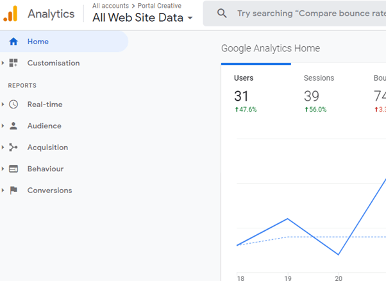Click the All accounts breadcrumb link
The height and width of the screenshot is (281, 386).
110,6
